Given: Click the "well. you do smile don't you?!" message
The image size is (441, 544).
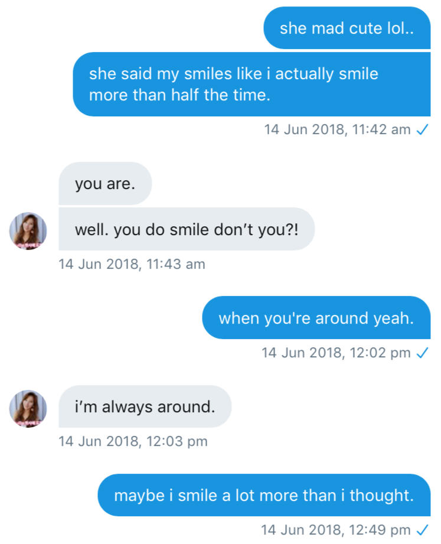Looking at the screenshot, I should pos(187,229).
